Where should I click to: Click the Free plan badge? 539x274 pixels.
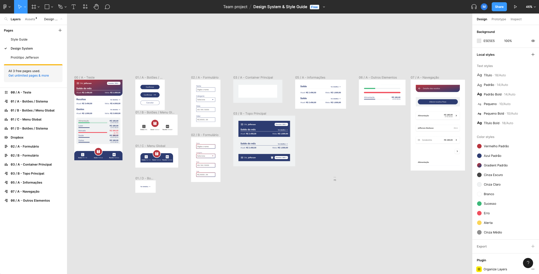(x=314, y=7)
